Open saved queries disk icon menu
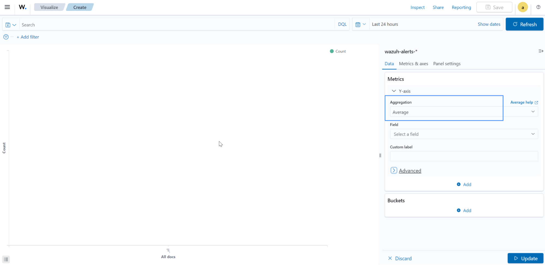 [11, 25]
